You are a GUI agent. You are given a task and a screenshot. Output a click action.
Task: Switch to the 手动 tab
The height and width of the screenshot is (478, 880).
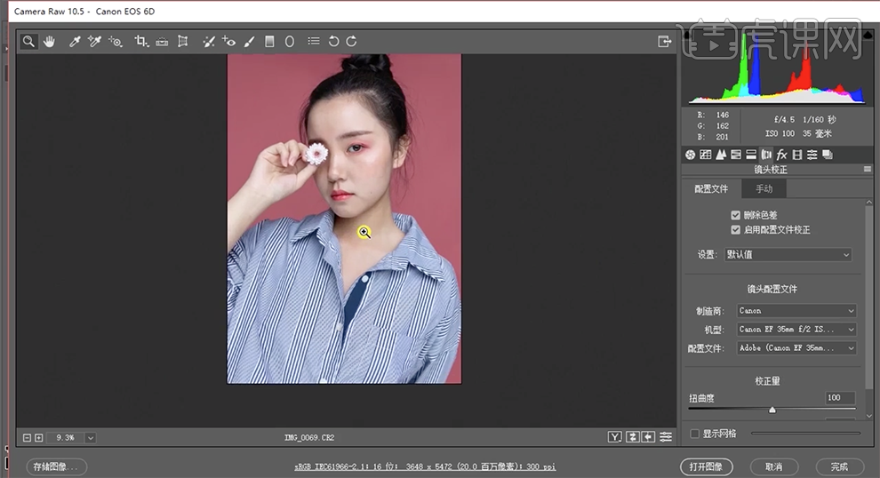point(764,189)
